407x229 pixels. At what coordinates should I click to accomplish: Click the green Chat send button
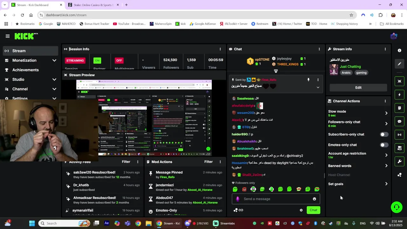(x=314, y=210)
